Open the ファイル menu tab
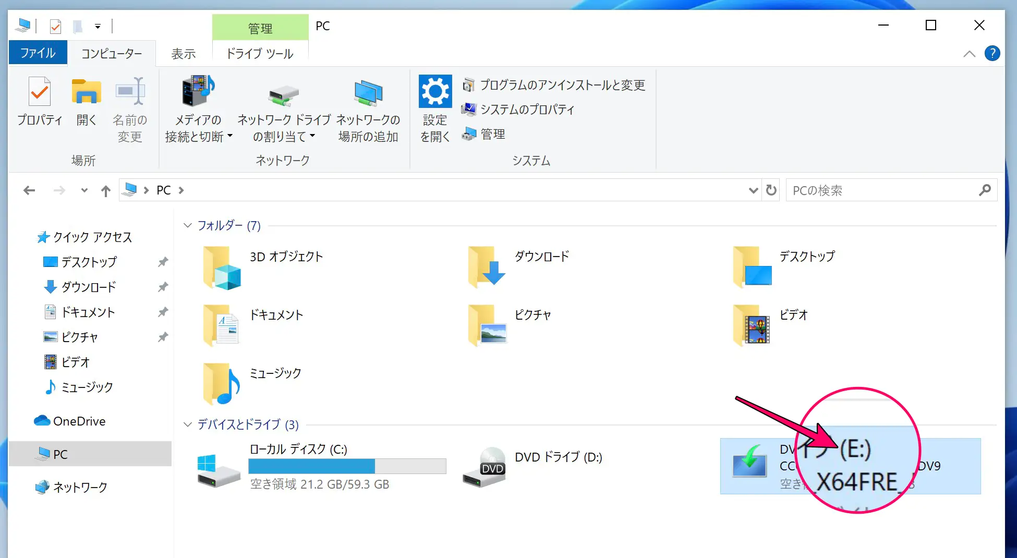 point(38,53)
